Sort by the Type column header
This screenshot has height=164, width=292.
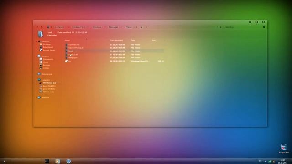133,40
